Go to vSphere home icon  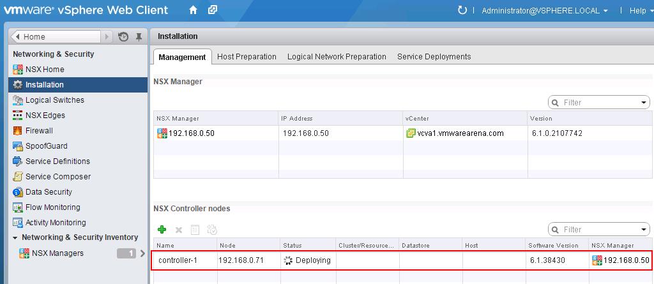[193, 10]
